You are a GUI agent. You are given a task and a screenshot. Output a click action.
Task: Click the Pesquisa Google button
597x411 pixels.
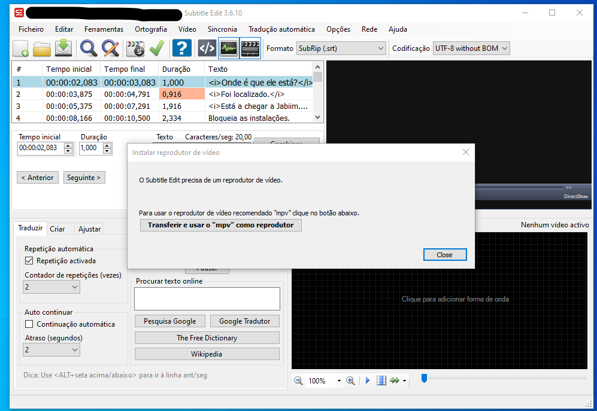coord(170,321)
